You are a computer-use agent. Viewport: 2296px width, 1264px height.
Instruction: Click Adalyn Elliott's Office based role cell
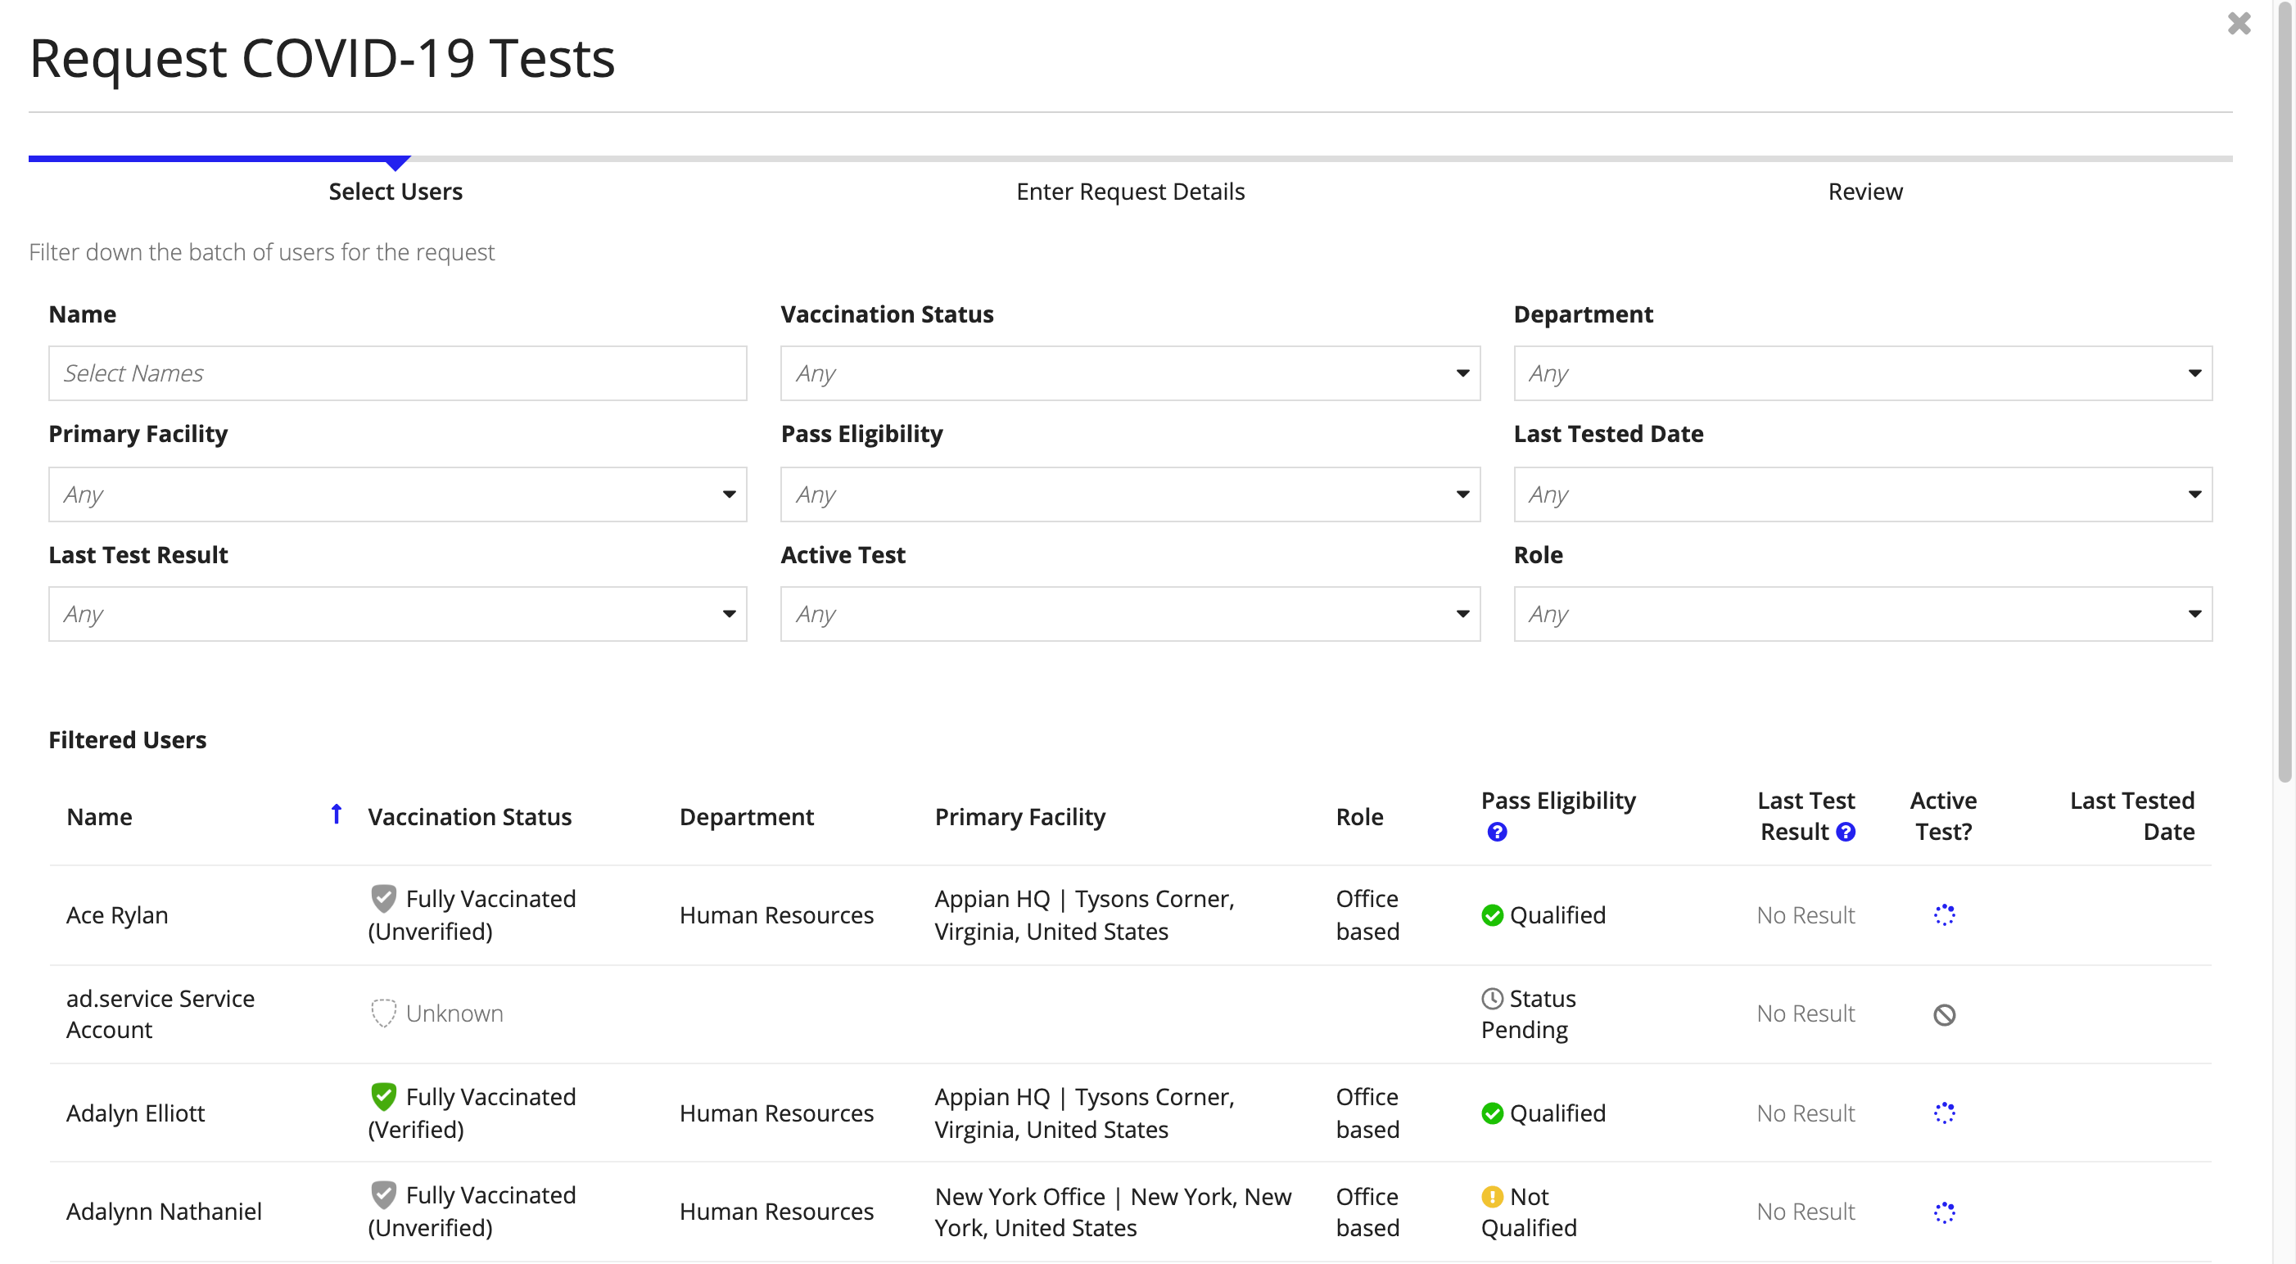(1367, 1113)
